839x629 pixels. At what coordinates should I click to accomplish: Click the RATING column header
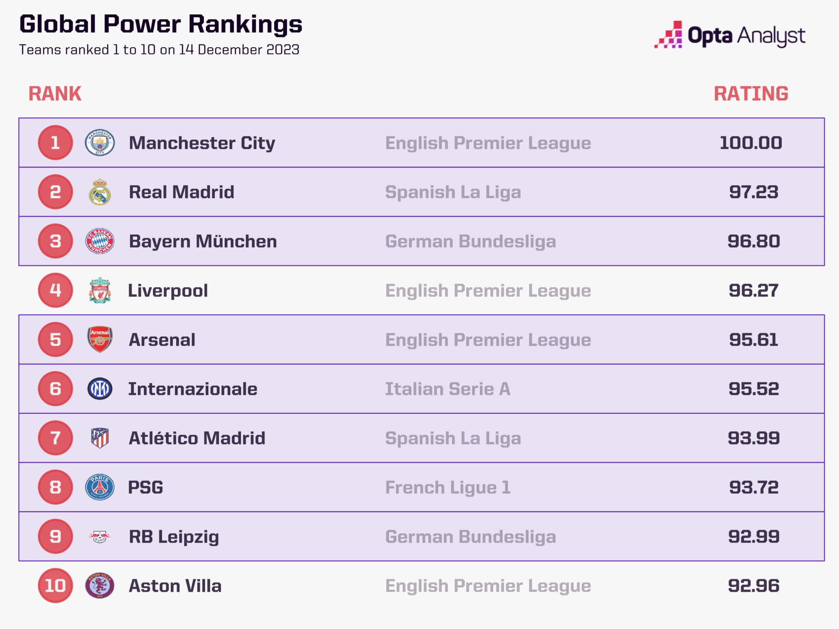pos(751,94)
